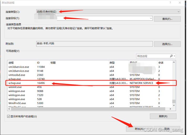
Task: Click the process list scroll up arrow
Action: [174, 62]
